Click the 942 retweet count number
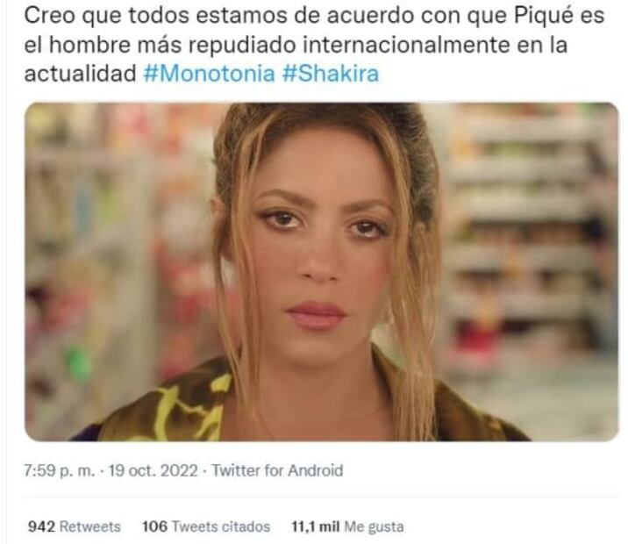Viewport: 628px width, 544px height. (x=41, y=526)
